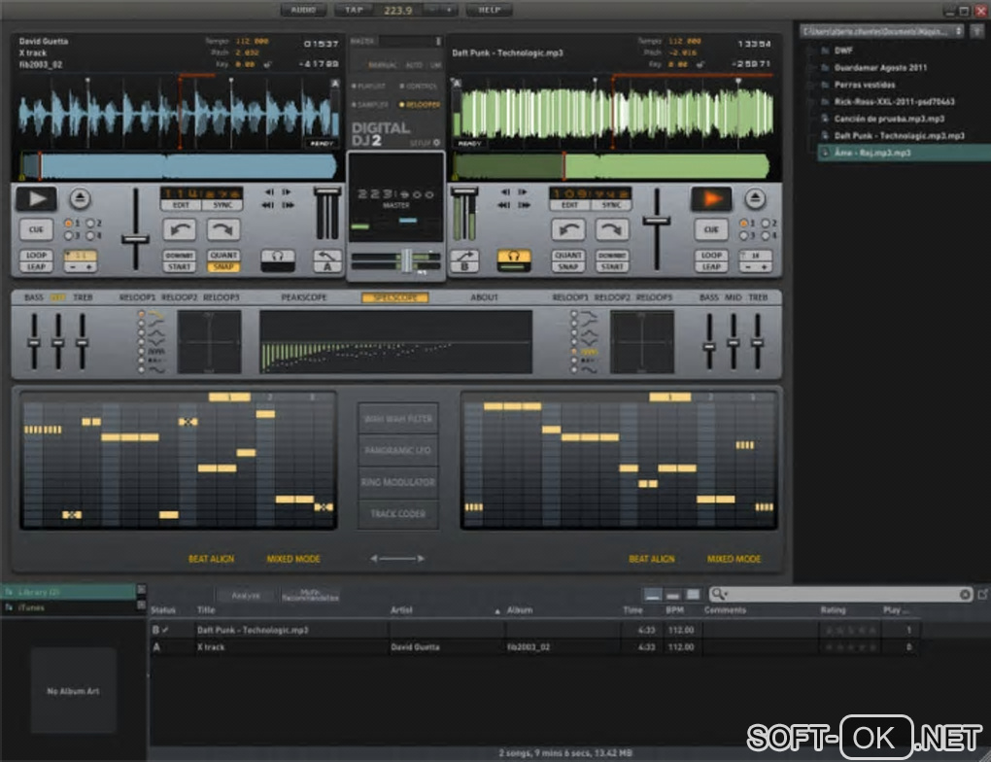Click the deck A pitch fader handle
The height and width of the screenshot is (762, 991).
click(x=135, y=238)
